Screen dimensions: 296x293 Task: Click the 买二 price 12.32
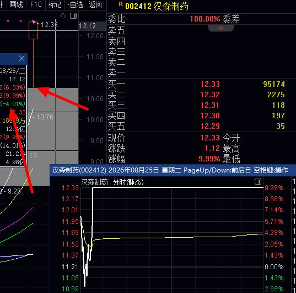point(210,95)
